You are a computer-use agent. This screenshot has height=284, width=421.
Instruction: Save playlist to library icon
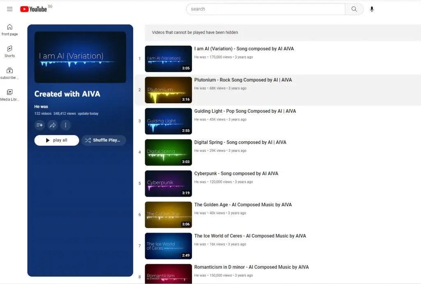[x=39, y=125]
